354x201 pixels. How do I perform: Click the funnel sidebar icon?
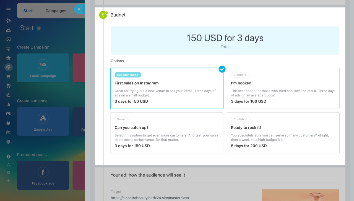point(8,49)
